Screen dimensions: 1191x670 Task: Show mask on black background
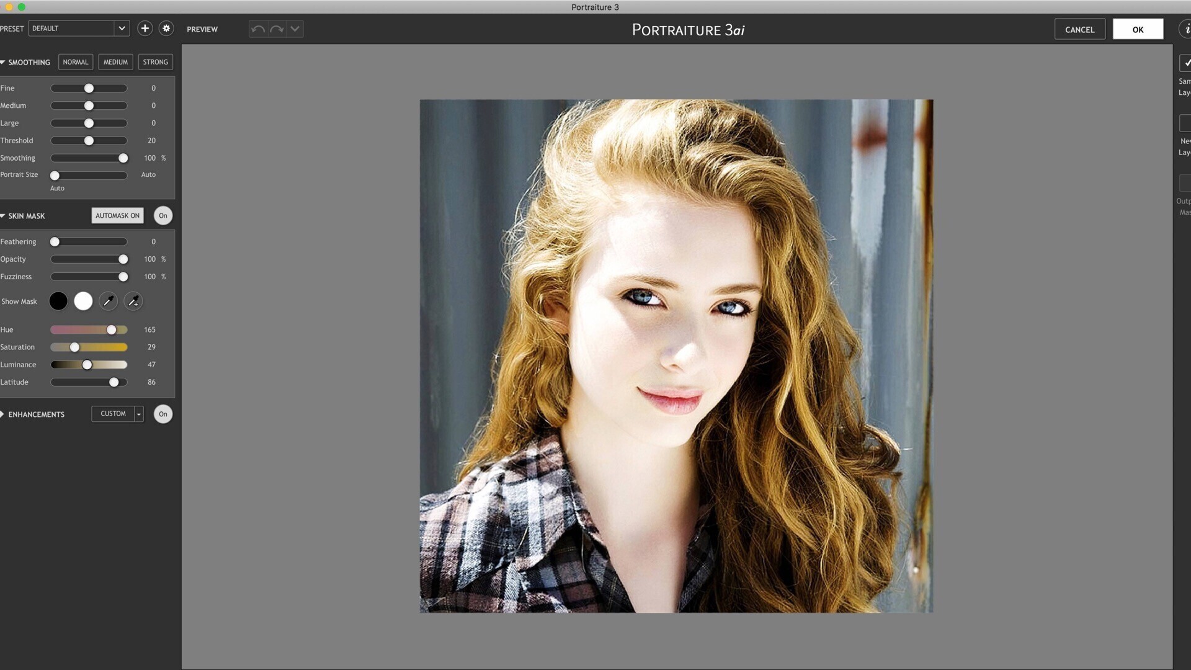coord(58,301)
